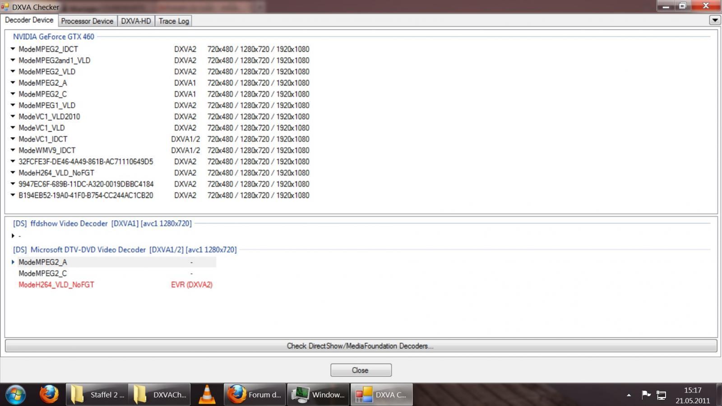722x406 pixels.
Task: Click the NVIDIA GeForce GTX 460 heading
Action: point(54,37)
